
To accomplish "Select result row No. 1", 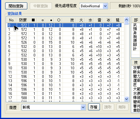I will tap(64, 30).
